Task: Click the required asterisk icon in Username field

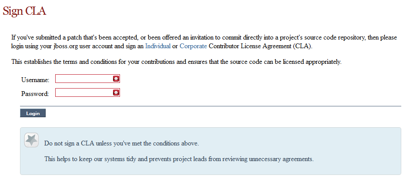Action: click(x=116, y=79)
